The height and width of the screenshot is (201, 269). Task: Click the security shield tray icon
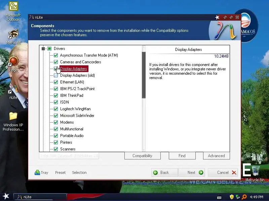pyautogui.click(x=232, y=197)
